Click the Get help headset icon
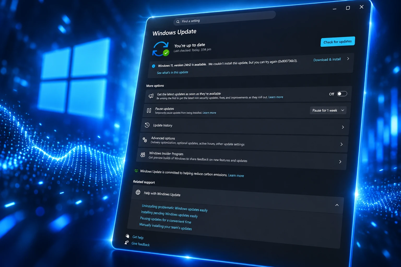 pos(127,236)
